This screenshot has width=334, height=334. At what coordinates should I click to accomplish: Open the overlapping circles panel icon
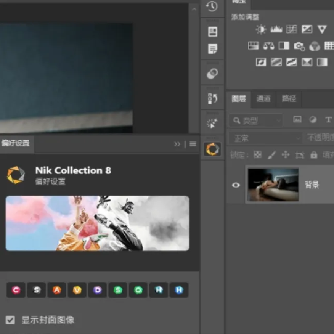click(212, 74)
